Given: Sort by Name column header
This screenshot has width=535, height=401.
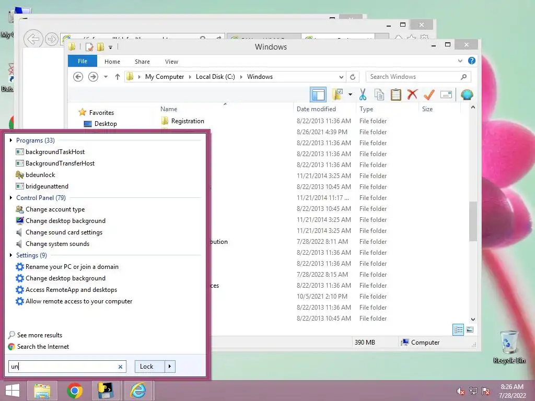Looking at the screenshot, I should tap(169, 109).
